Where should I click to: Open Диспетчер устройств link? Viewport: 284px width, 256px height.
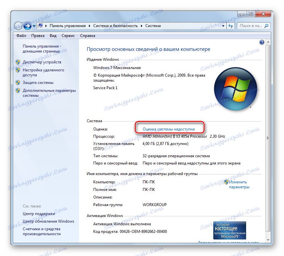click(x=42, y=62)
